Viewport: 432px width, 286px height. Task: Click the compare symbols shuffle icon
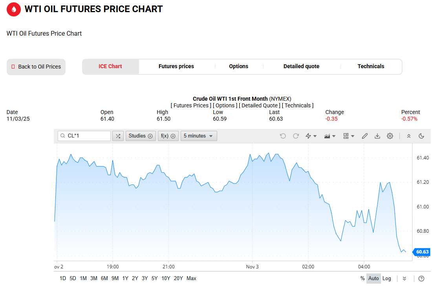point(118,136)
